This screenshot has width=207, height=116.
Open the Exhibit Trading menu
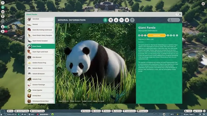[x=37, y=111]
